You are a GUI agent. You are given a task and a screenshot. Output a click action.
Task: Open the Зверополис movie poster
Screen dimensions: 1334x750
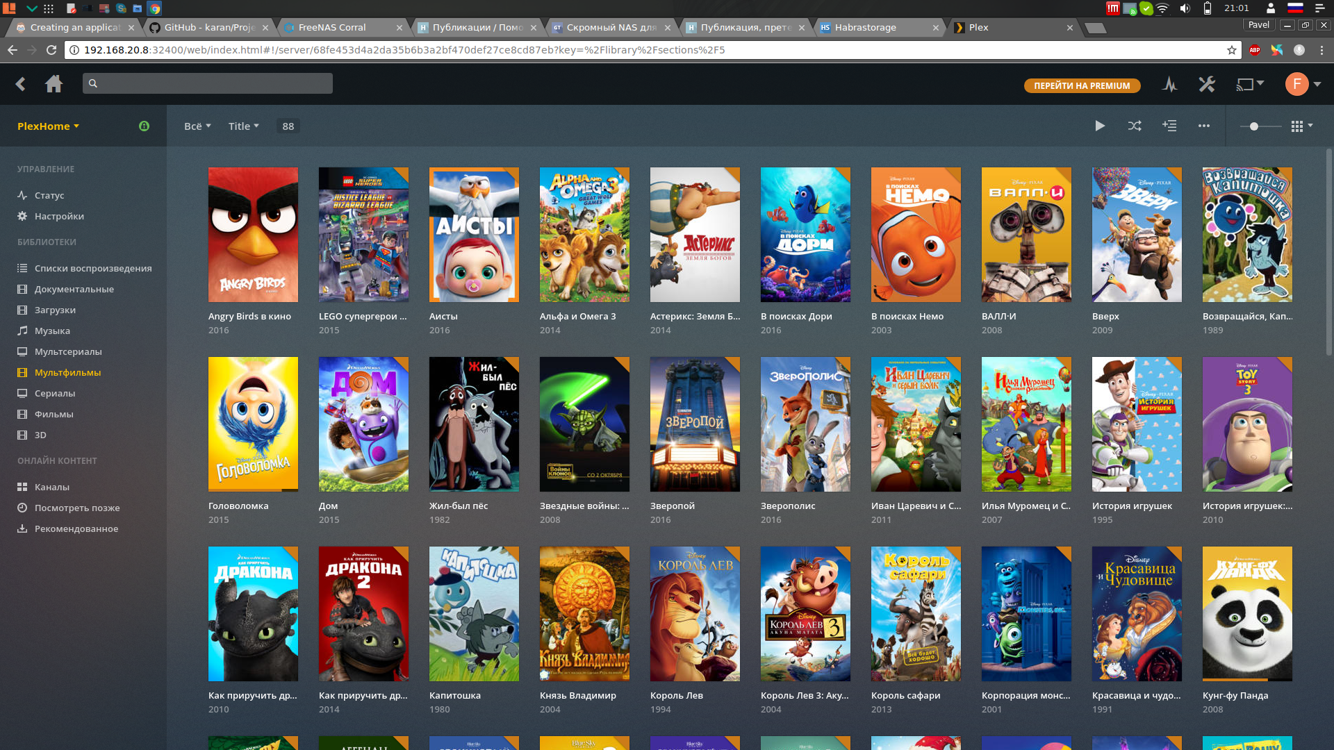click(x=805, y=424)
